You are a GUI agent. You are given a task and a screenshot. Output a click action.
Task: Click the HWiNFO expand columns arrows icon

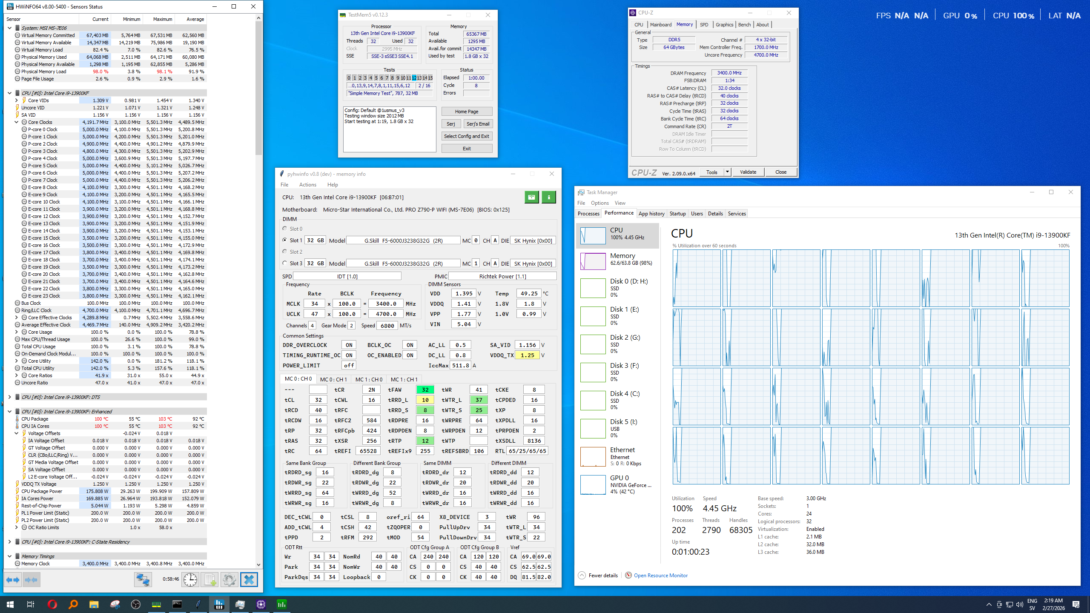pyautogui.click(x=13, y=580)
